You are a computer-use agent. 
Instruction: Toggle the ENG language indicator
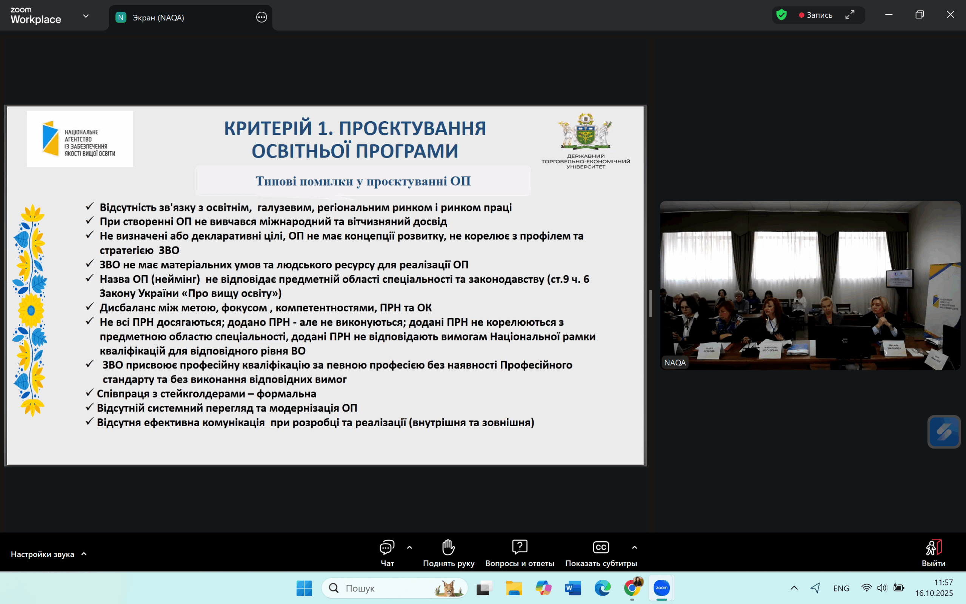point(841,588)
